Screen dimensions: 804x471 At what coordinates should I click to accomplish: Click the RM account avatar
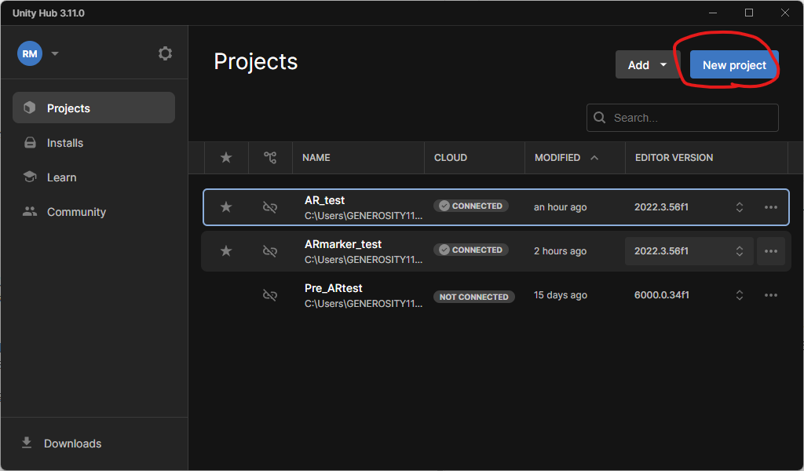(30, 53)
